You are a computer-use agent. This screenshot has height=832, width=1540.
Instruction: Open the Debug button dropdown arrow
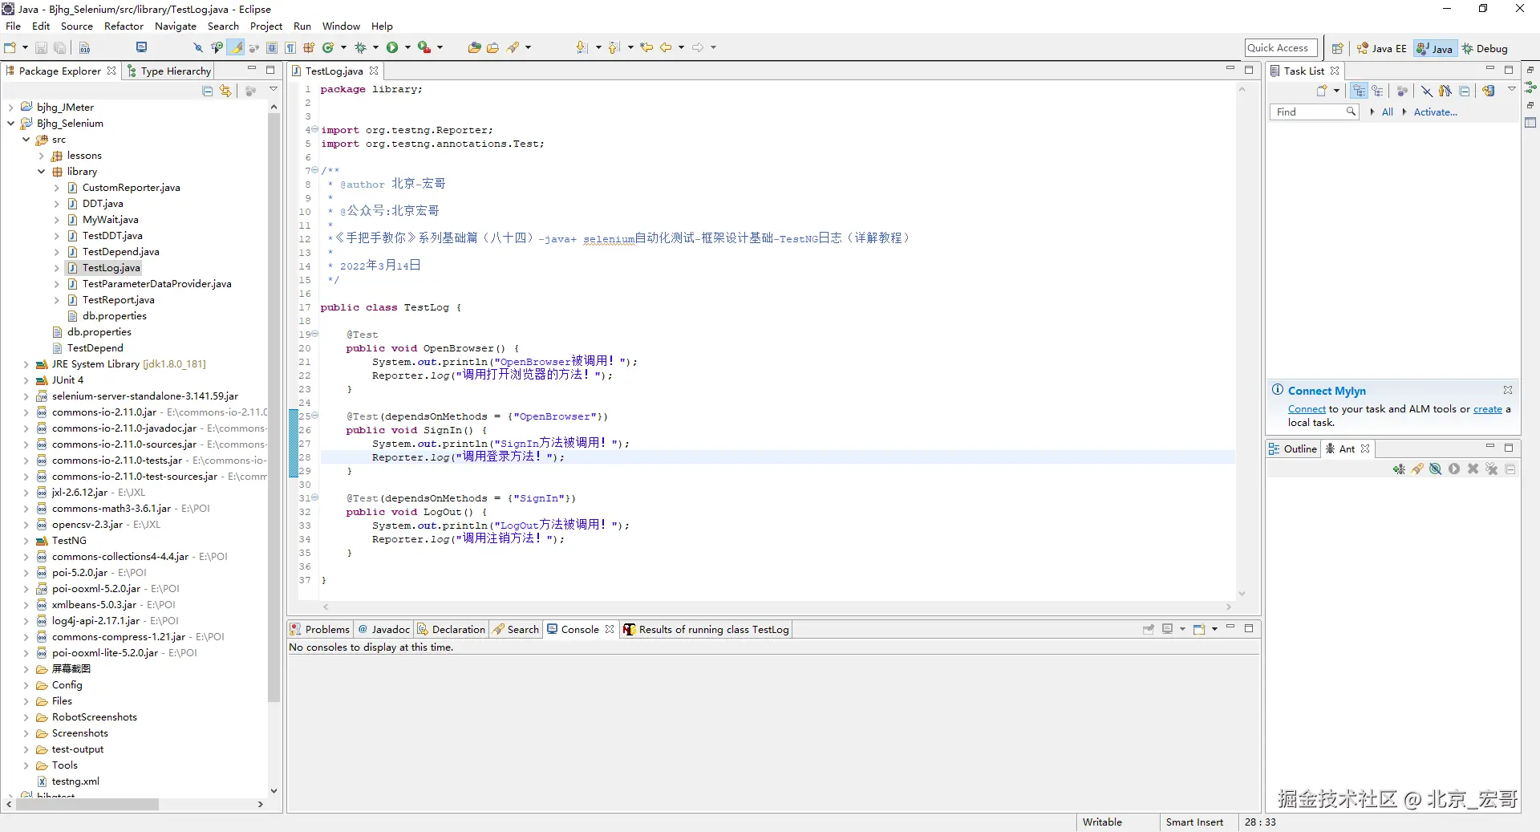pyautogui.click(x=375, y=48)
